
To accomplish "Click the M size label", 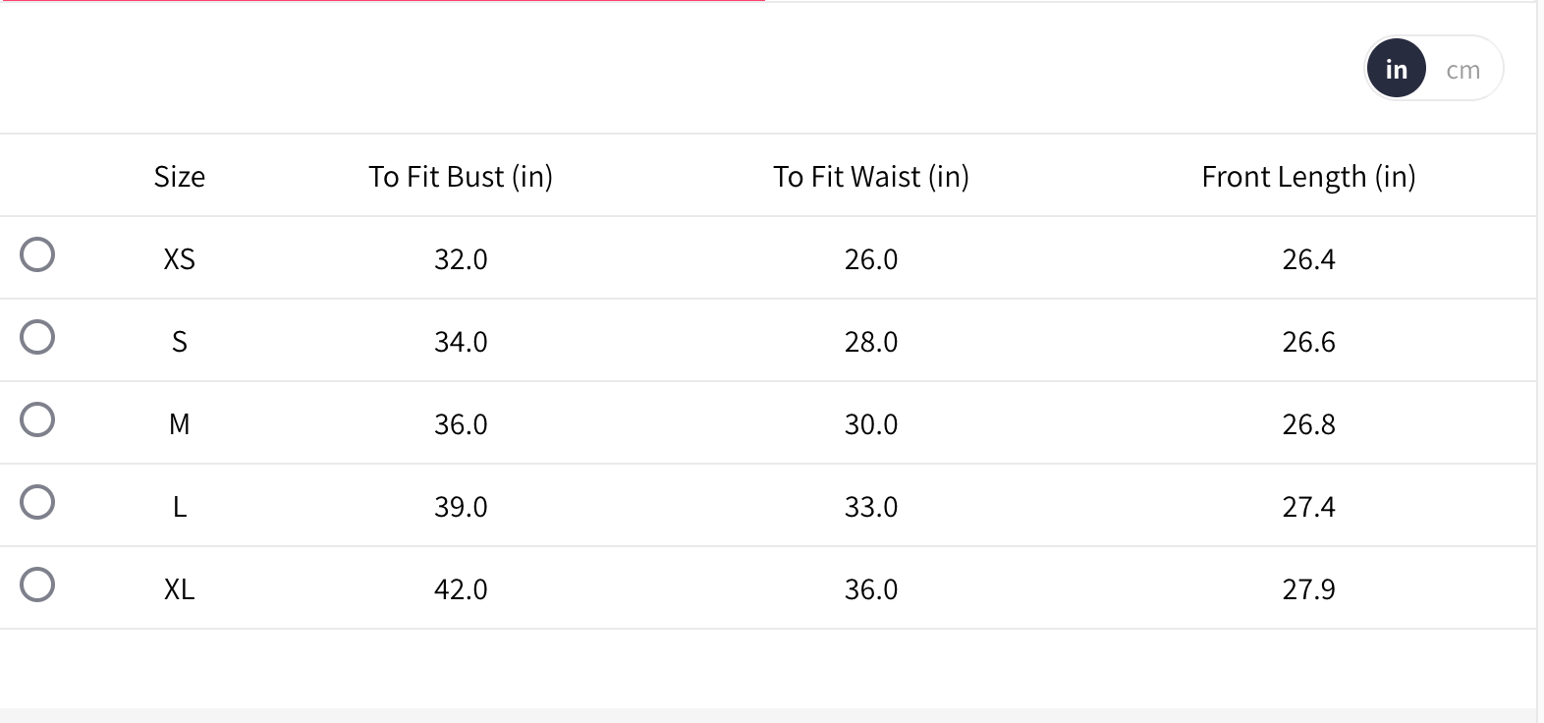I will point(180,424).
